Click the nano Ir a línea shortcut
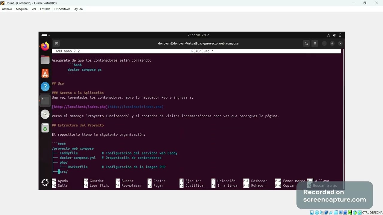The width and height of the screenshot is (383, 215). (x=224, y=186)
